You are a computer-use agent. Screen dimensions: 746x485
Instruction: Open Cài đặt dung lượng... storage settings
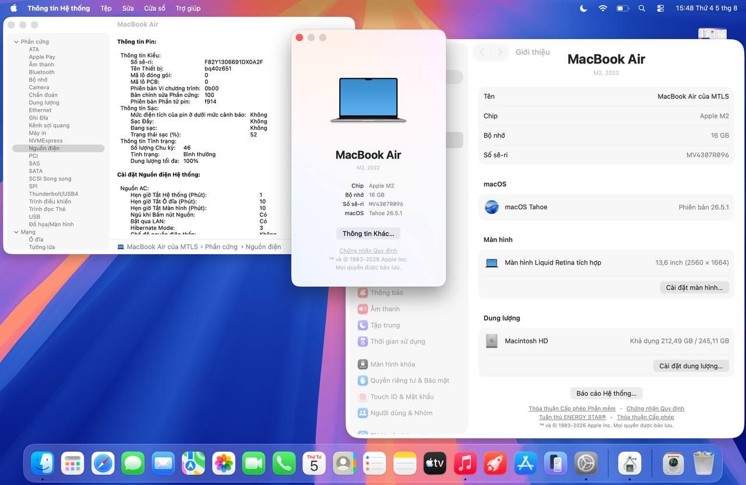point(691,366)
